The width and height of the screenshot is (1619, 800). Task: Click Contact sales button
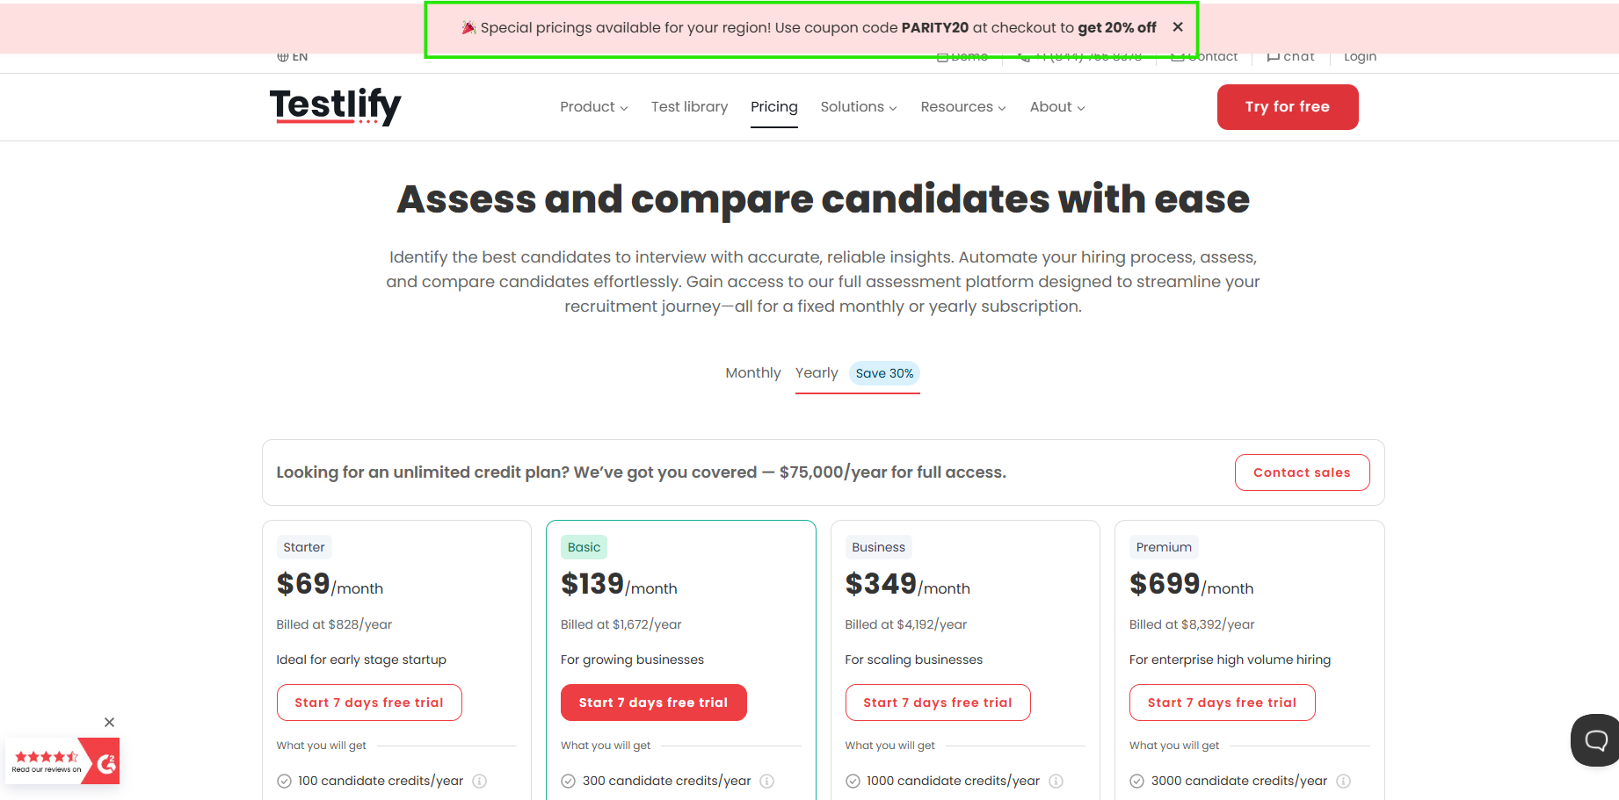tap(1302, 472)
